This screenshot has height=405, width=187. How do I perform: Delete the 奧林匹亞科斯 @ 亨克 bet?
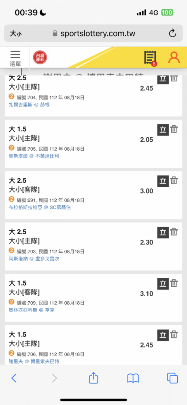(x=174, y=283)
